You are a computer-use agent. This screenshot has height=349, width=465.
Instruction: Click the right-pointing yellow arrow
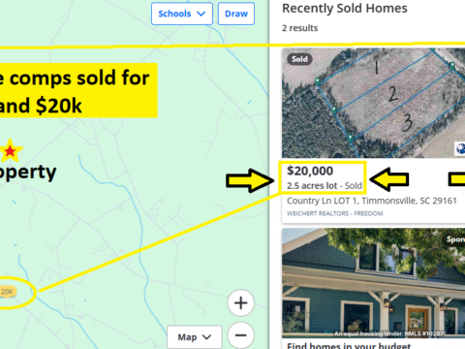[250, 180]
